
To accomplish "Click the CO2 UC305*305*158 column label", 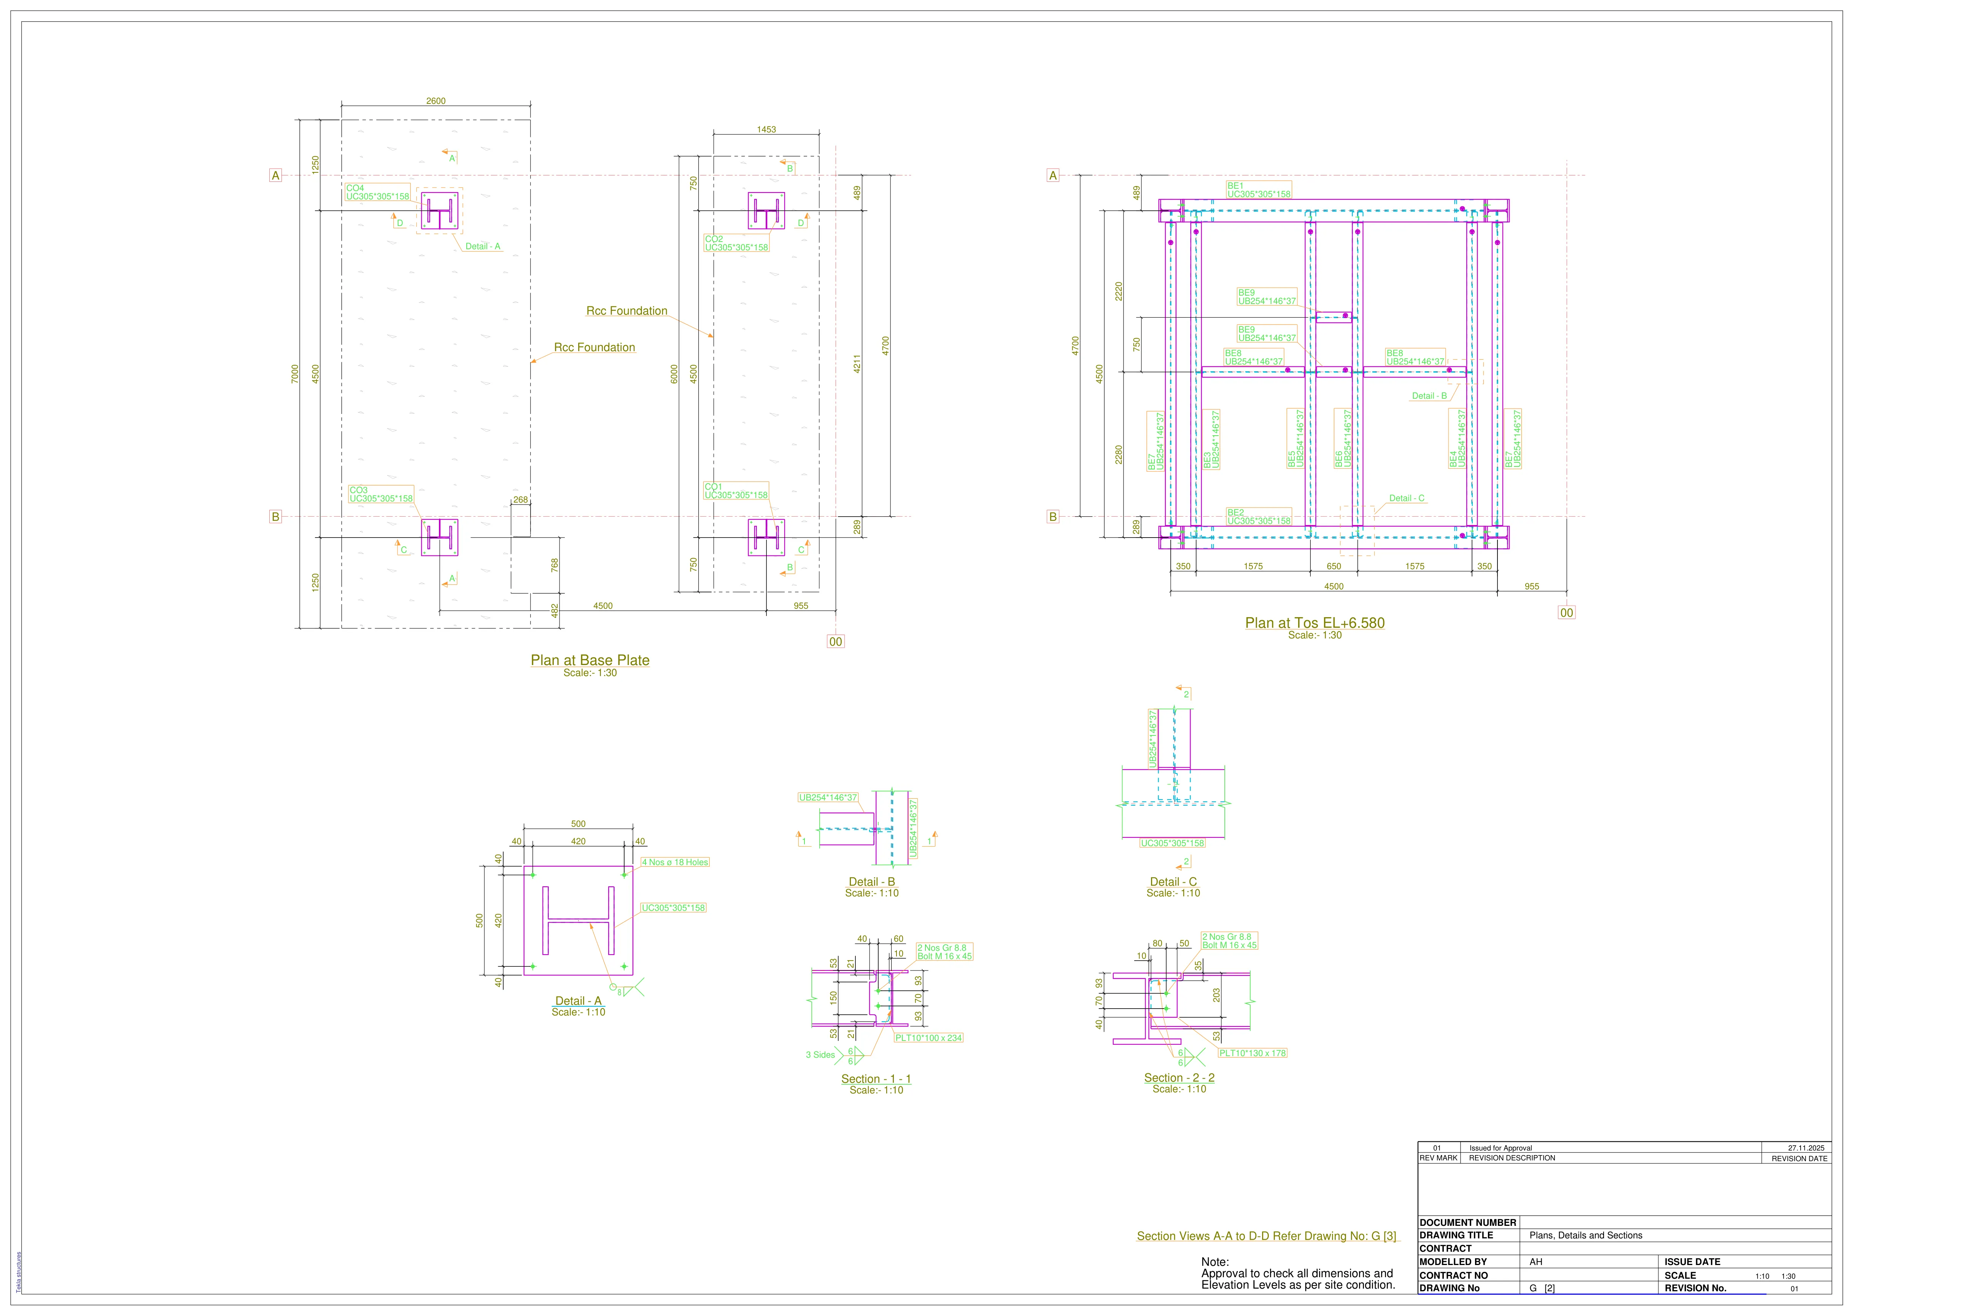I will click(x=737, y=243).
